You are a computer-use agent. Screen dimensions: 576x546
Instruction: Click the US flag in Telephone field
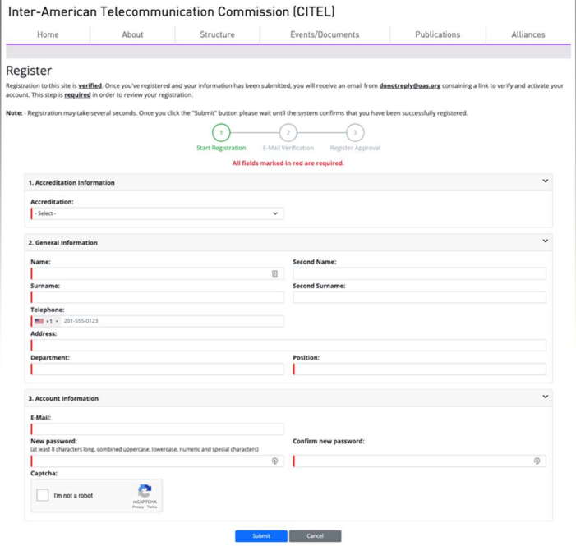[x=39, y=321]
